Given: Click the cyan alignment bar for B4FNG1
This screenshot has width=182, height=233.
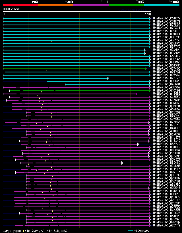Looking at the screenshot, I should click(x=107, y=84).
